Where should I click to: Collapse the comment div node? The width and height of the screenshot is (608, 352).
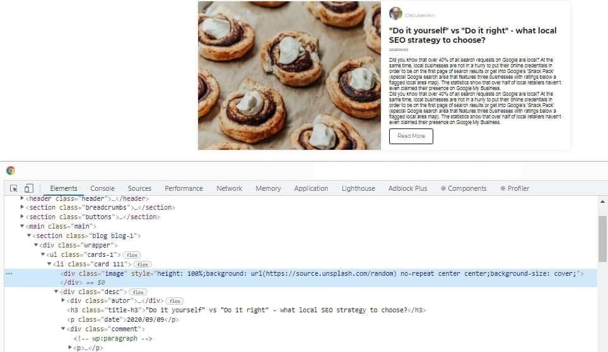[63, 329]
